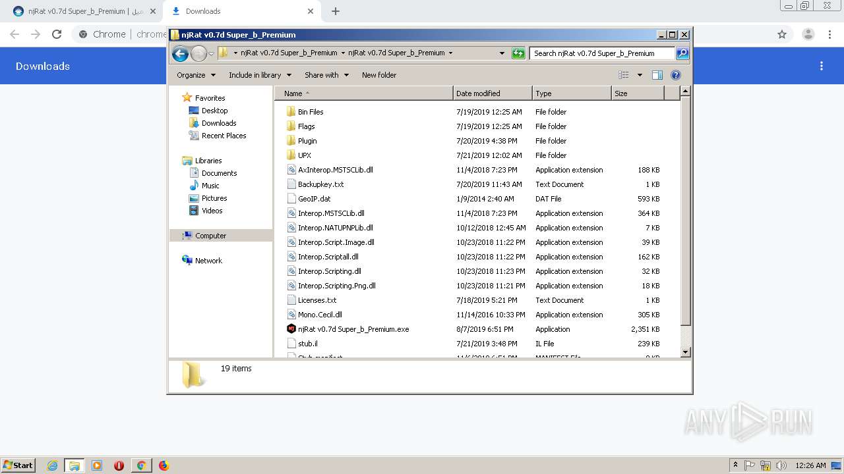This screenshot has width=844, height=474.
Task: Open Downloads page more actions menu
Action: pyautogui.click(x=822, y=66)
